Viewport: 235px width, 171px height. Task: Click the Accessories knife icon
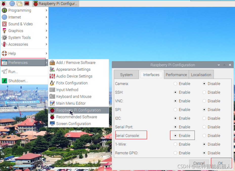4,44
